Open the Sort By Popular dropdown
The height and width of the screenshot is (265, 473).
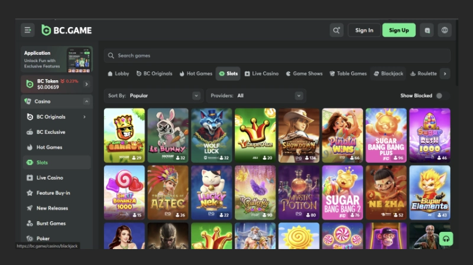(154, 96)
